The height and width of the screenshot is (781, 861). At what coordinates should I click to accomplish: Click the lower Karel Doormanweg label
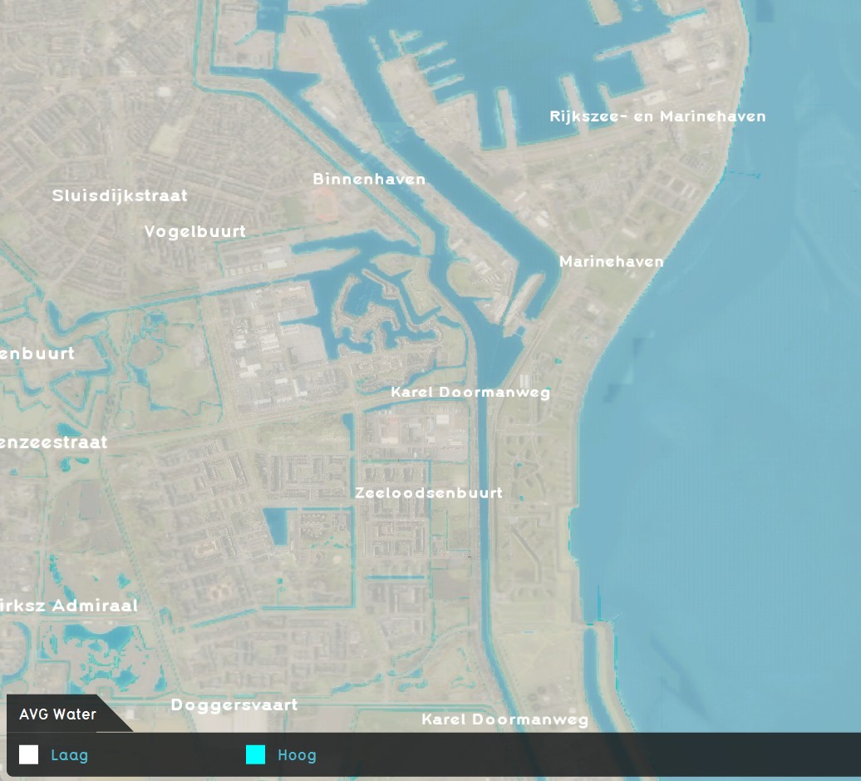pyautogui.click(x=504, y=720)
